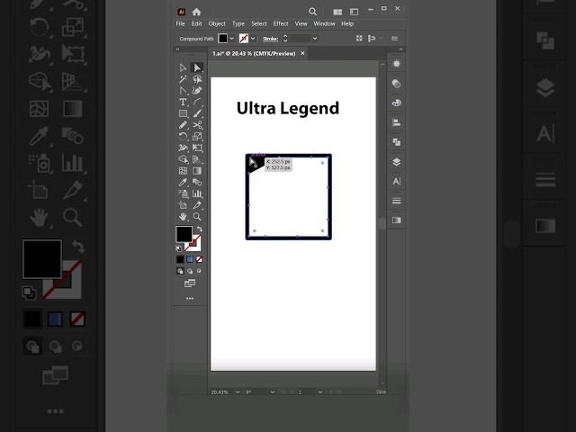Pick the Lasso tool
Image resolution: width=576 pixels, height=432 pixels.
(x=197, y=79)
